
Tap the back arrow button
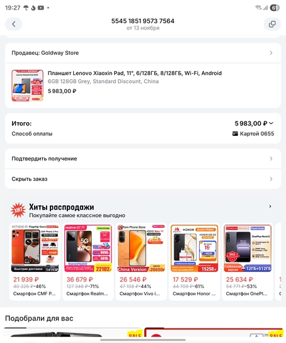click(x=14, y=24)
